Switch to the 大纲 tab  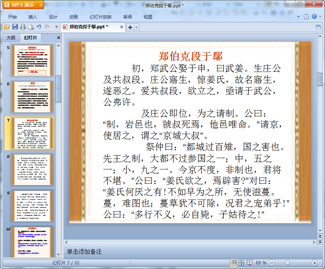click(x=11, y=38)
